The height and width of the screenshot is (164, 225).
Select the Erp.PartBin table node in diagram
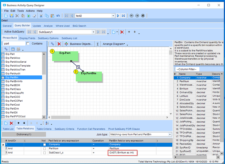tap(89, 76)
